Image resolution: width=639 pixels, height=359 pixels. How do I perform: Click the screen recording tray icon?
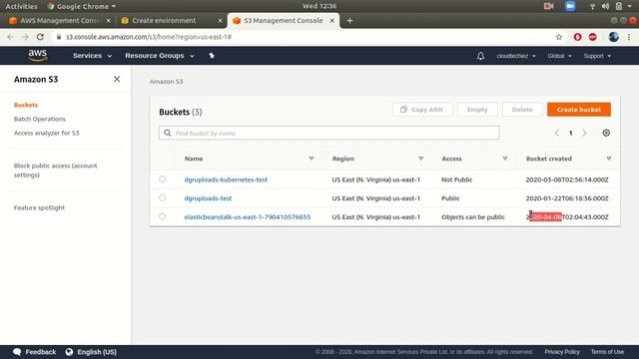[548, 6]
